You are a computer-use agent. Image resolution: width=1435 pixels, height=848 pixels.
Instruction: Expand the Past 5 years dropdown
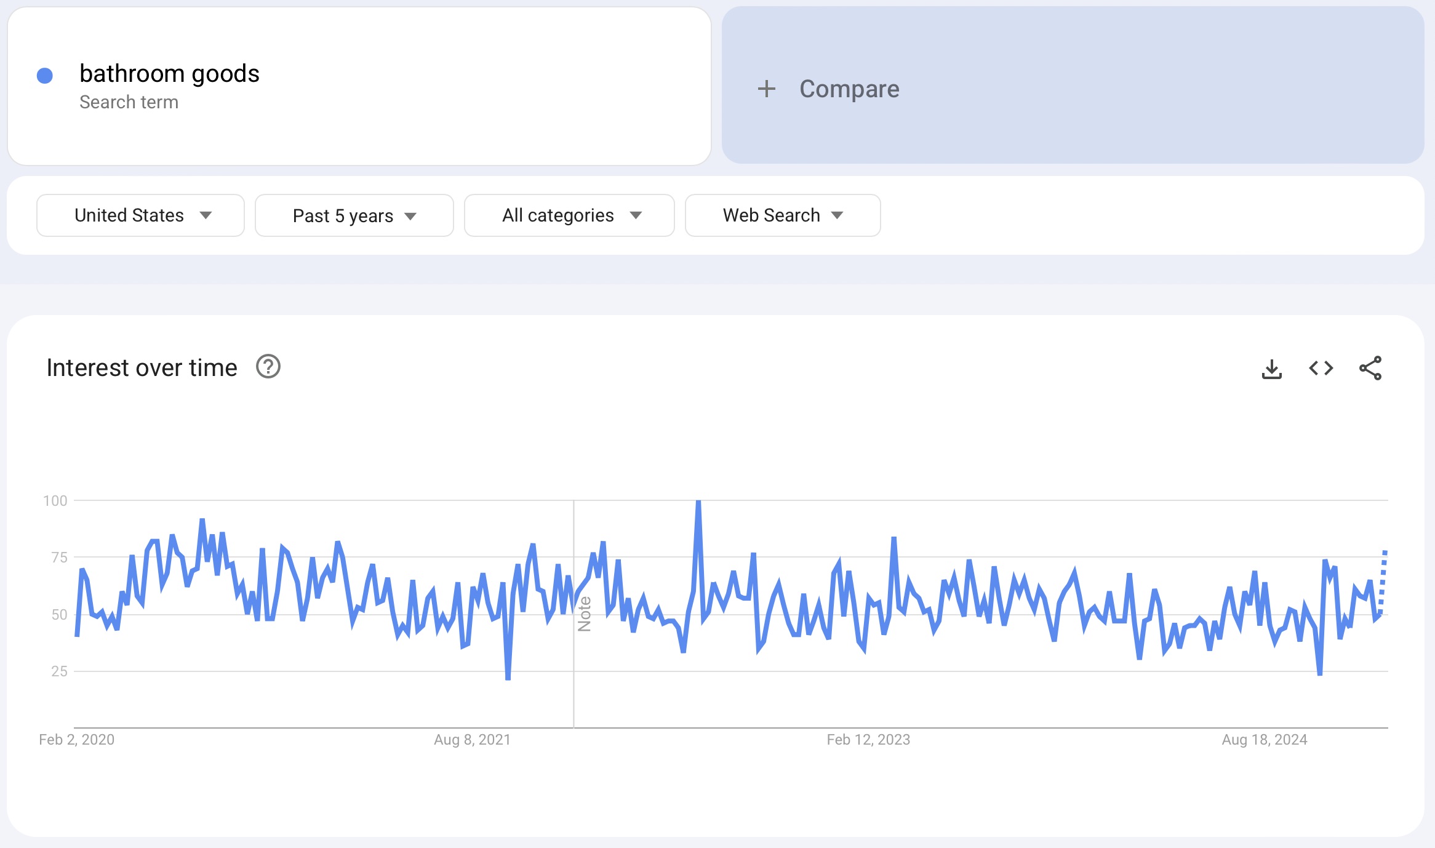(354, 215)
